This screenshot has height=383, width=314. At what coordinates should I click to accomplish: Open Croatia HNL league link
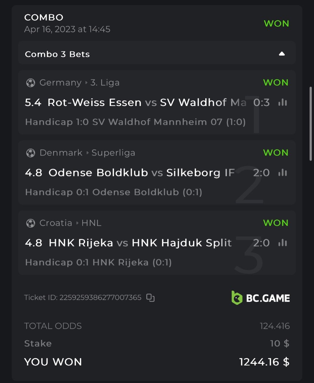click(x=91, y=223)
